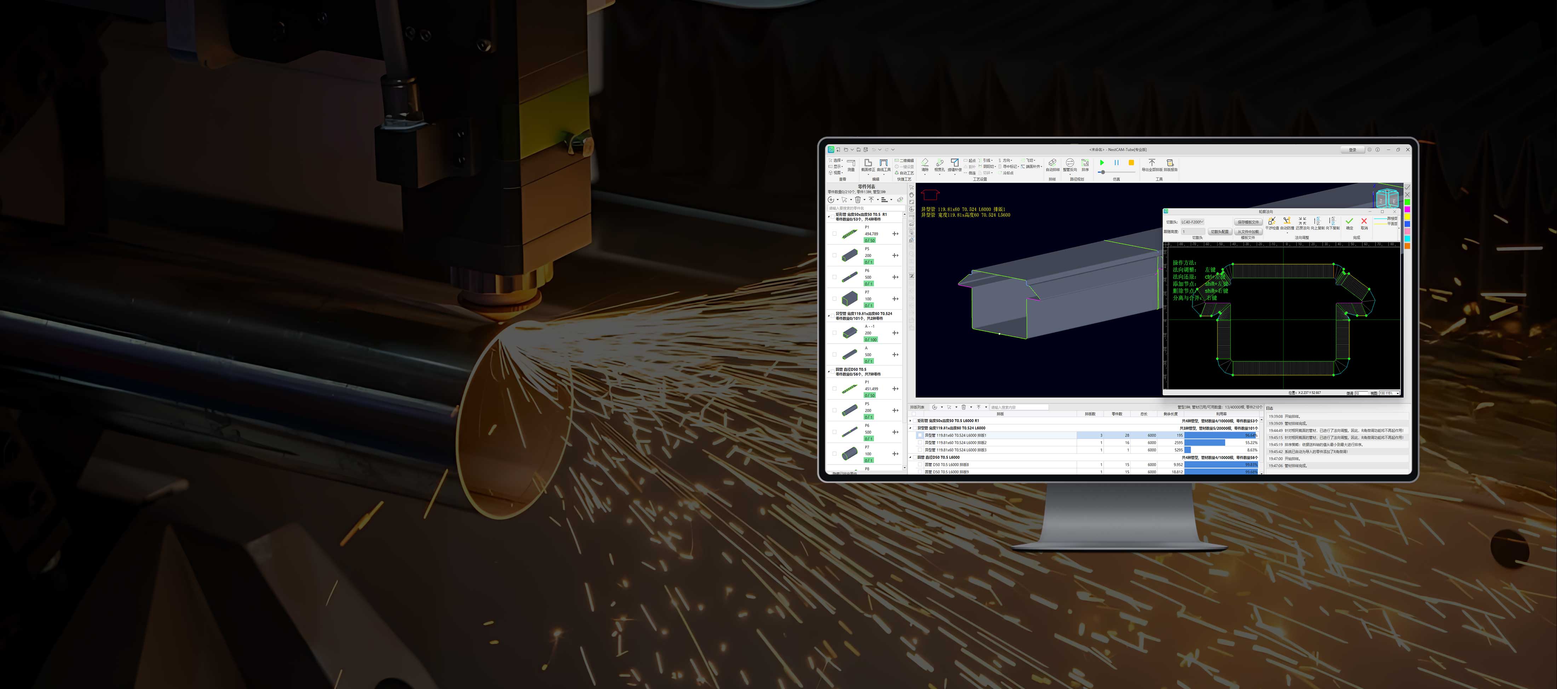
Task: Click the 登录 login button
Action: (x=1353, y=149)
